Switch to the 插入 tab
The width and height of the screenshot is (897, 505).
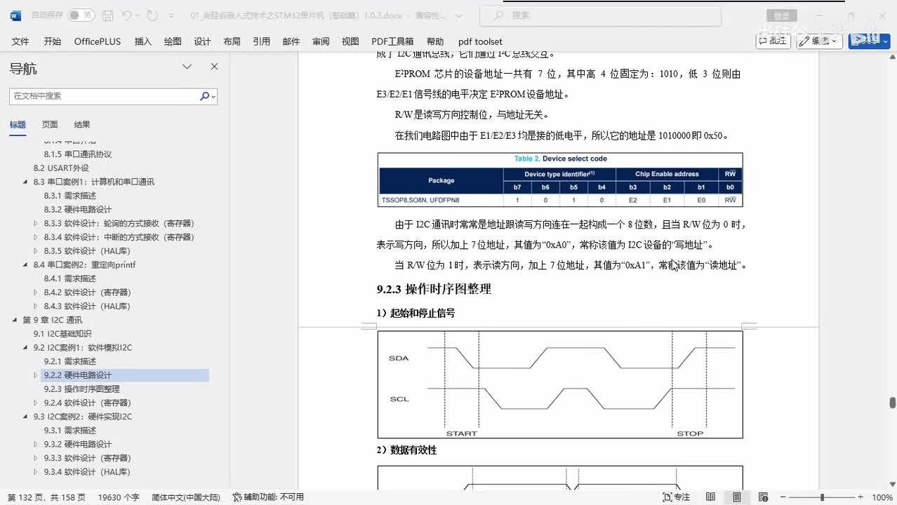coord(142,41)
